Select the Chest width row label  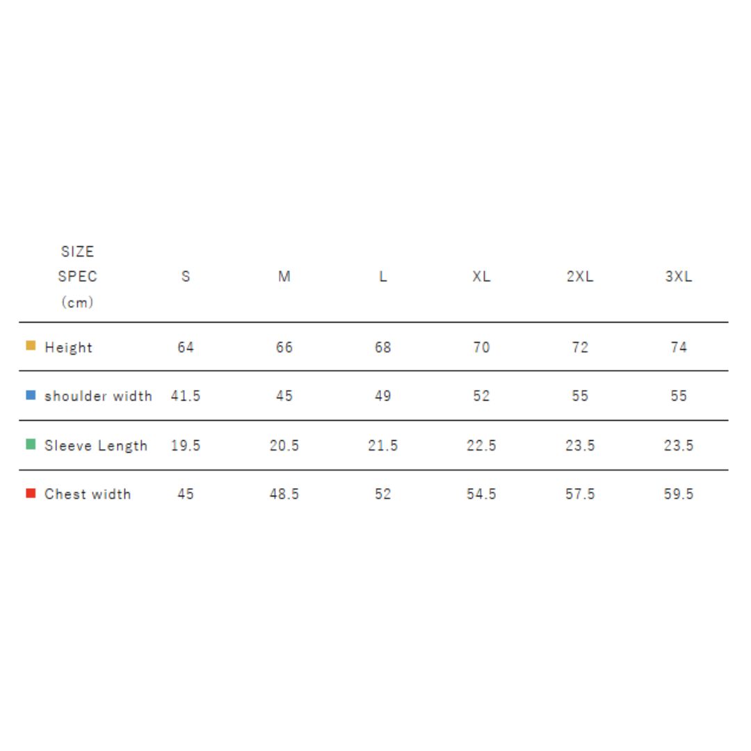88,494
